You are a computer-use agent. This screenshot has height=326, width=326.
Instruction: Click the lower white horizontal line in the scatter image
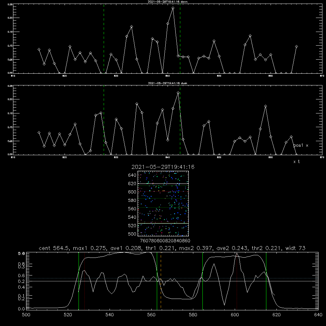tap(163, 223)
